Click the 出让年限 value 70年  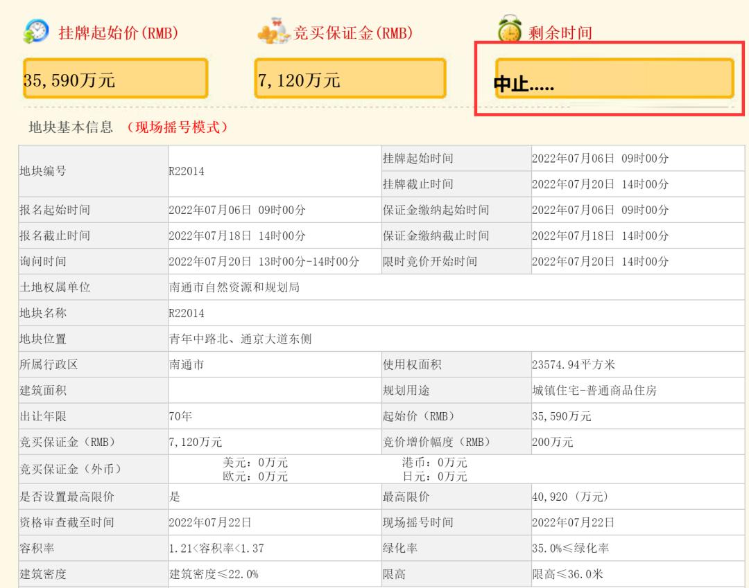(x=180, y=416)
